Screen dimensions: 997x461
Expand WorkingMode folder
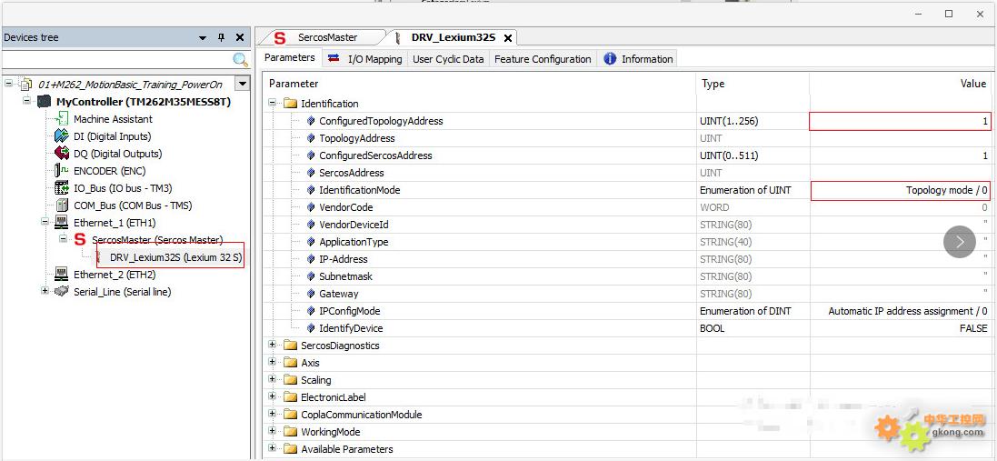273,430
